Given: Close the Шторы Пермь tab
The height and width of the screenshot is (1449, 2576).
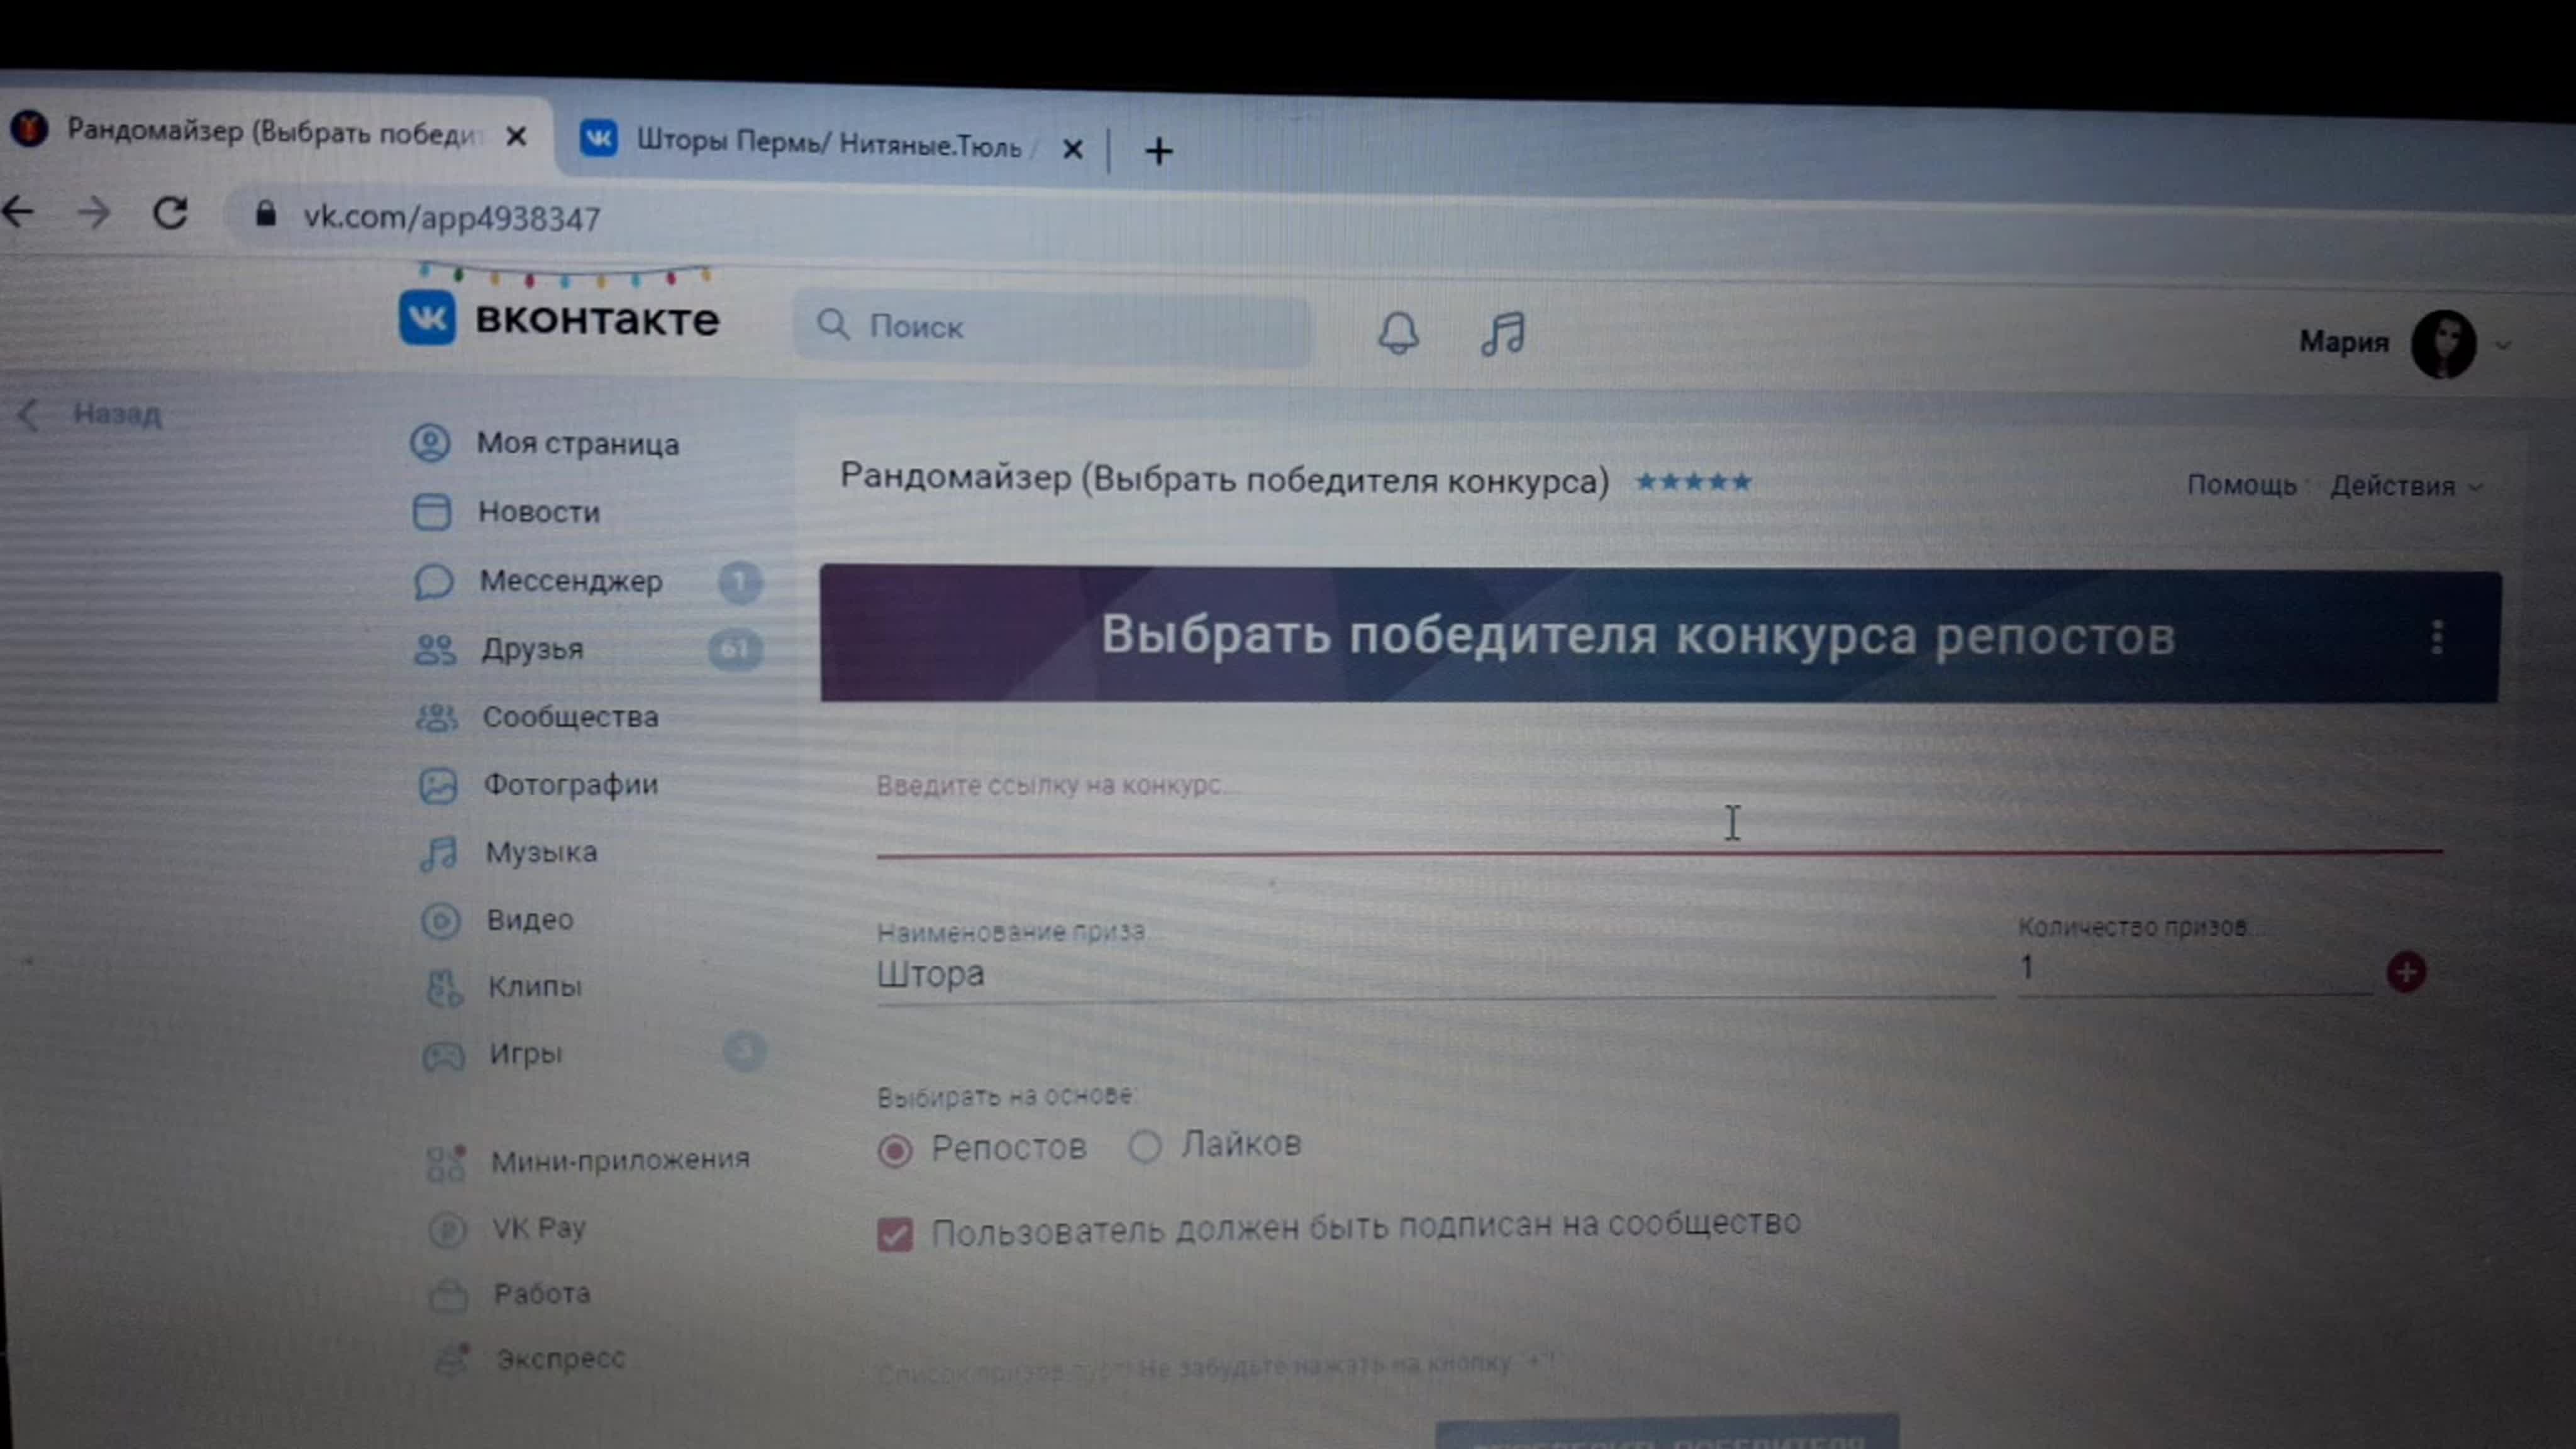Looking at the screenshot, I should (x=1073, y=150).
